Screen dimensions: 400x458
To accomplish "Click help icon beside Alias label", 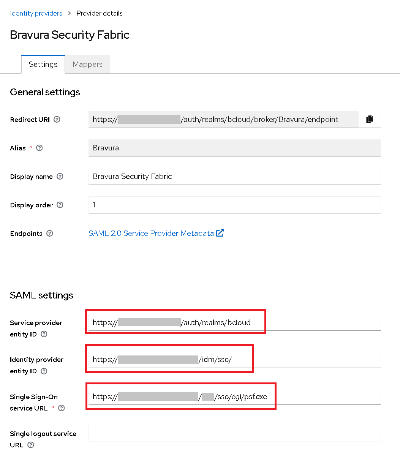I will [39, 148].
